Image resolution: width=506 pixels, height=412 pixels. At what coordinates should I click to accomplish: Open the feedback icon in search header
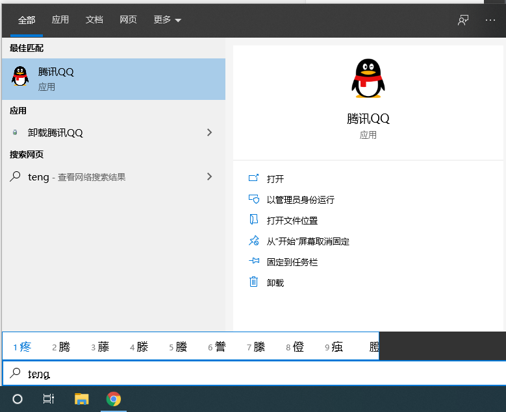[x=463, y=20]
